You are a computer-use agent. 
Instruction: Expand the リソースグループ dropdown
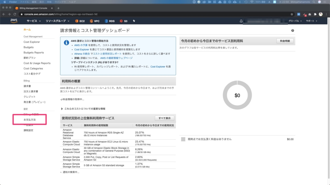click(x=58, y=21)
